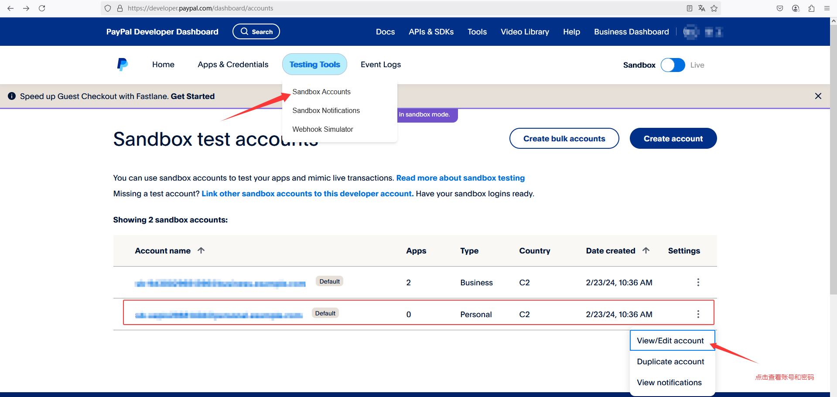Open Docs in top navigation

click(385, 32)
